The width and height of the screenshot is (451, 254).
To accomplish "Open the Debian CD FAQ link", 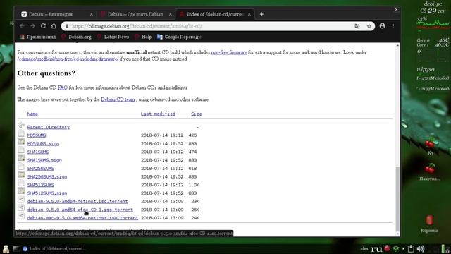I will 63,87.
